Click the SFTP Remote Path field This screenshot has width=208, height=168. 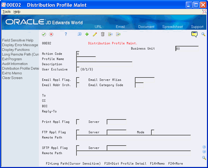point(133,153)
